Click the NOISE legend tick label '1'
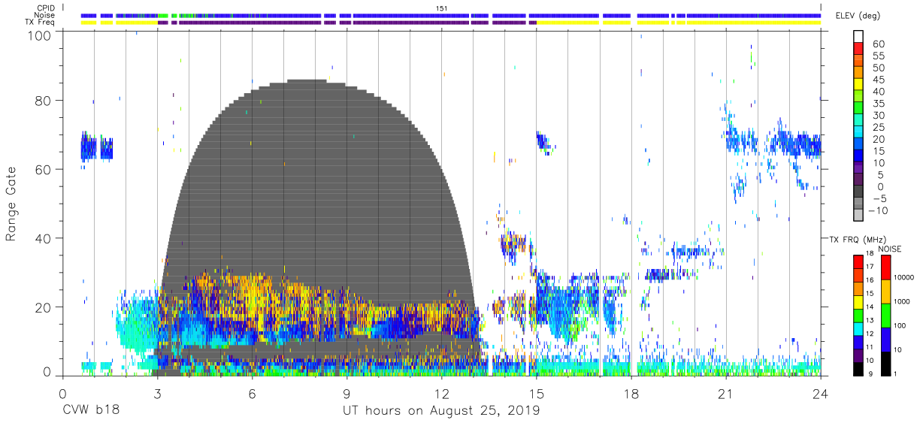This screenshot has width=923, height=426. (896, 375)
